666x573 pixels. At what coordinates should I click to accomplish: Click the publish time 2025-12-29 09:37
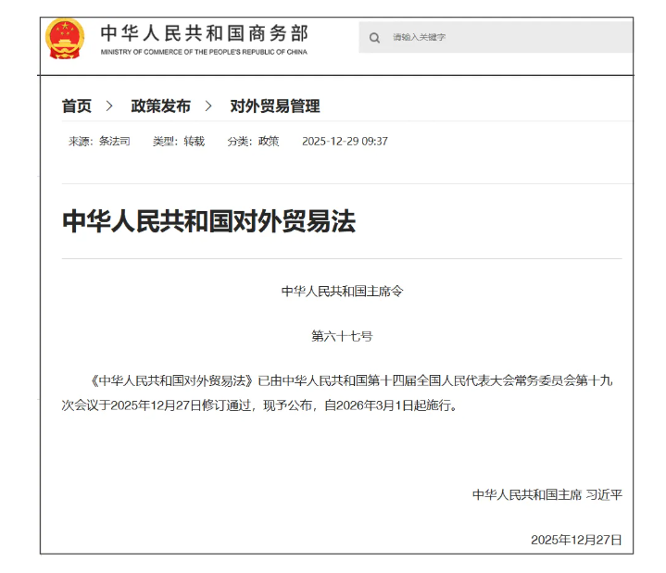[x=345, y=142]
